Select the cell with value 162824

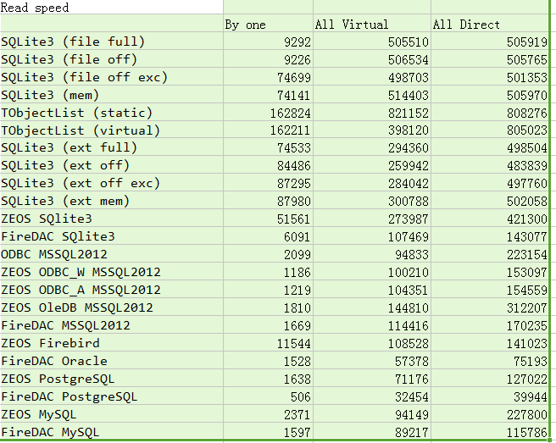coord(268,112)
